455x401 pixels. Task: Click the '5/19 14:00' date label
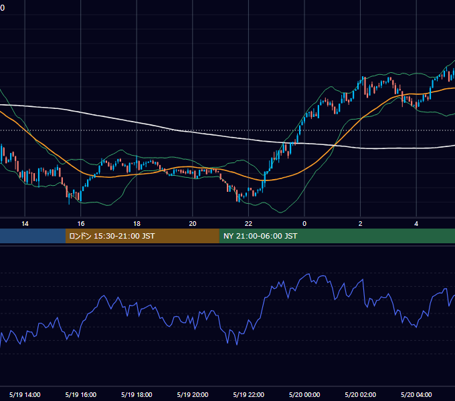coord(25,394)
